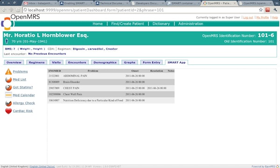
Task: Click the Log out link
Action: pos(248,17)
